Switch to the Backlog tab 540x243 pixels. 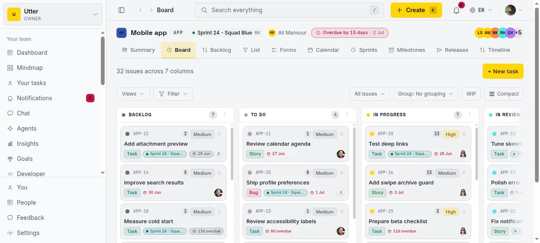tap(217, 50)
